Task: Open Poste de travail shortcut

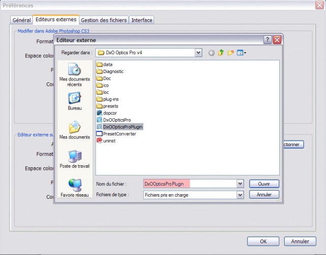Action: 74,159
